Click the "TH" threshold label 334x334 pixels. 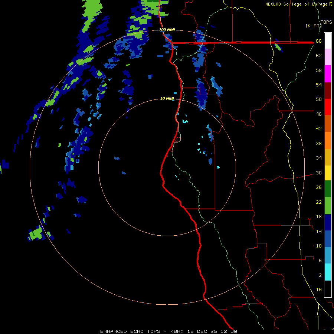click(x=319, y=290)
